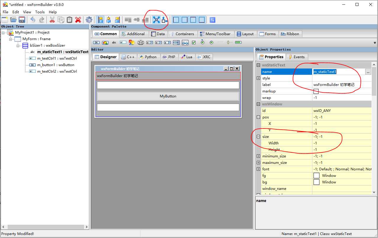The width and height of the screenshot is (378, 238).
Task: Toggle the Bottom Border flag
Action: 202,20
